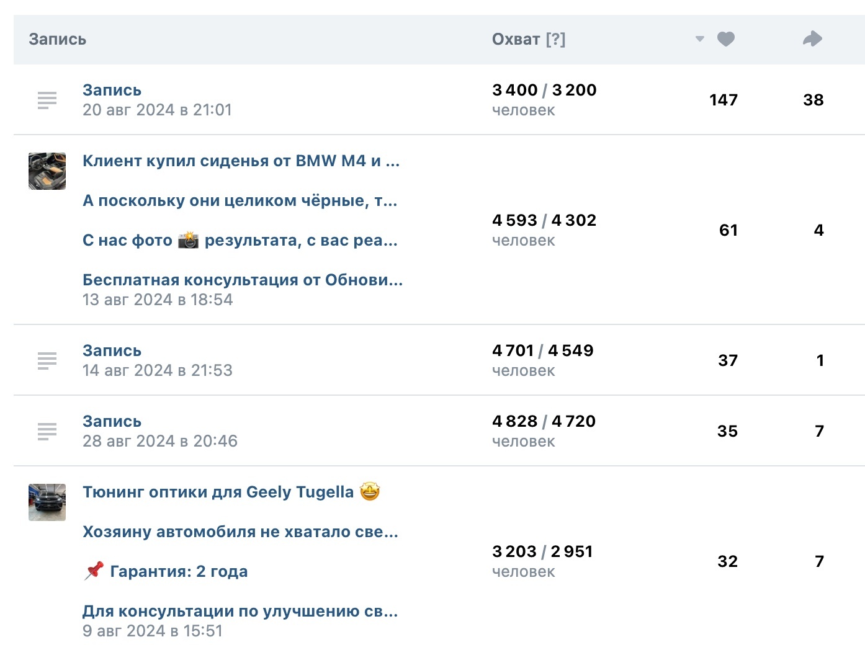Click the star-eyes emoji after Geely Tugella
The height and width of the screenshot is (655, 865).
[x=370, y=492]
